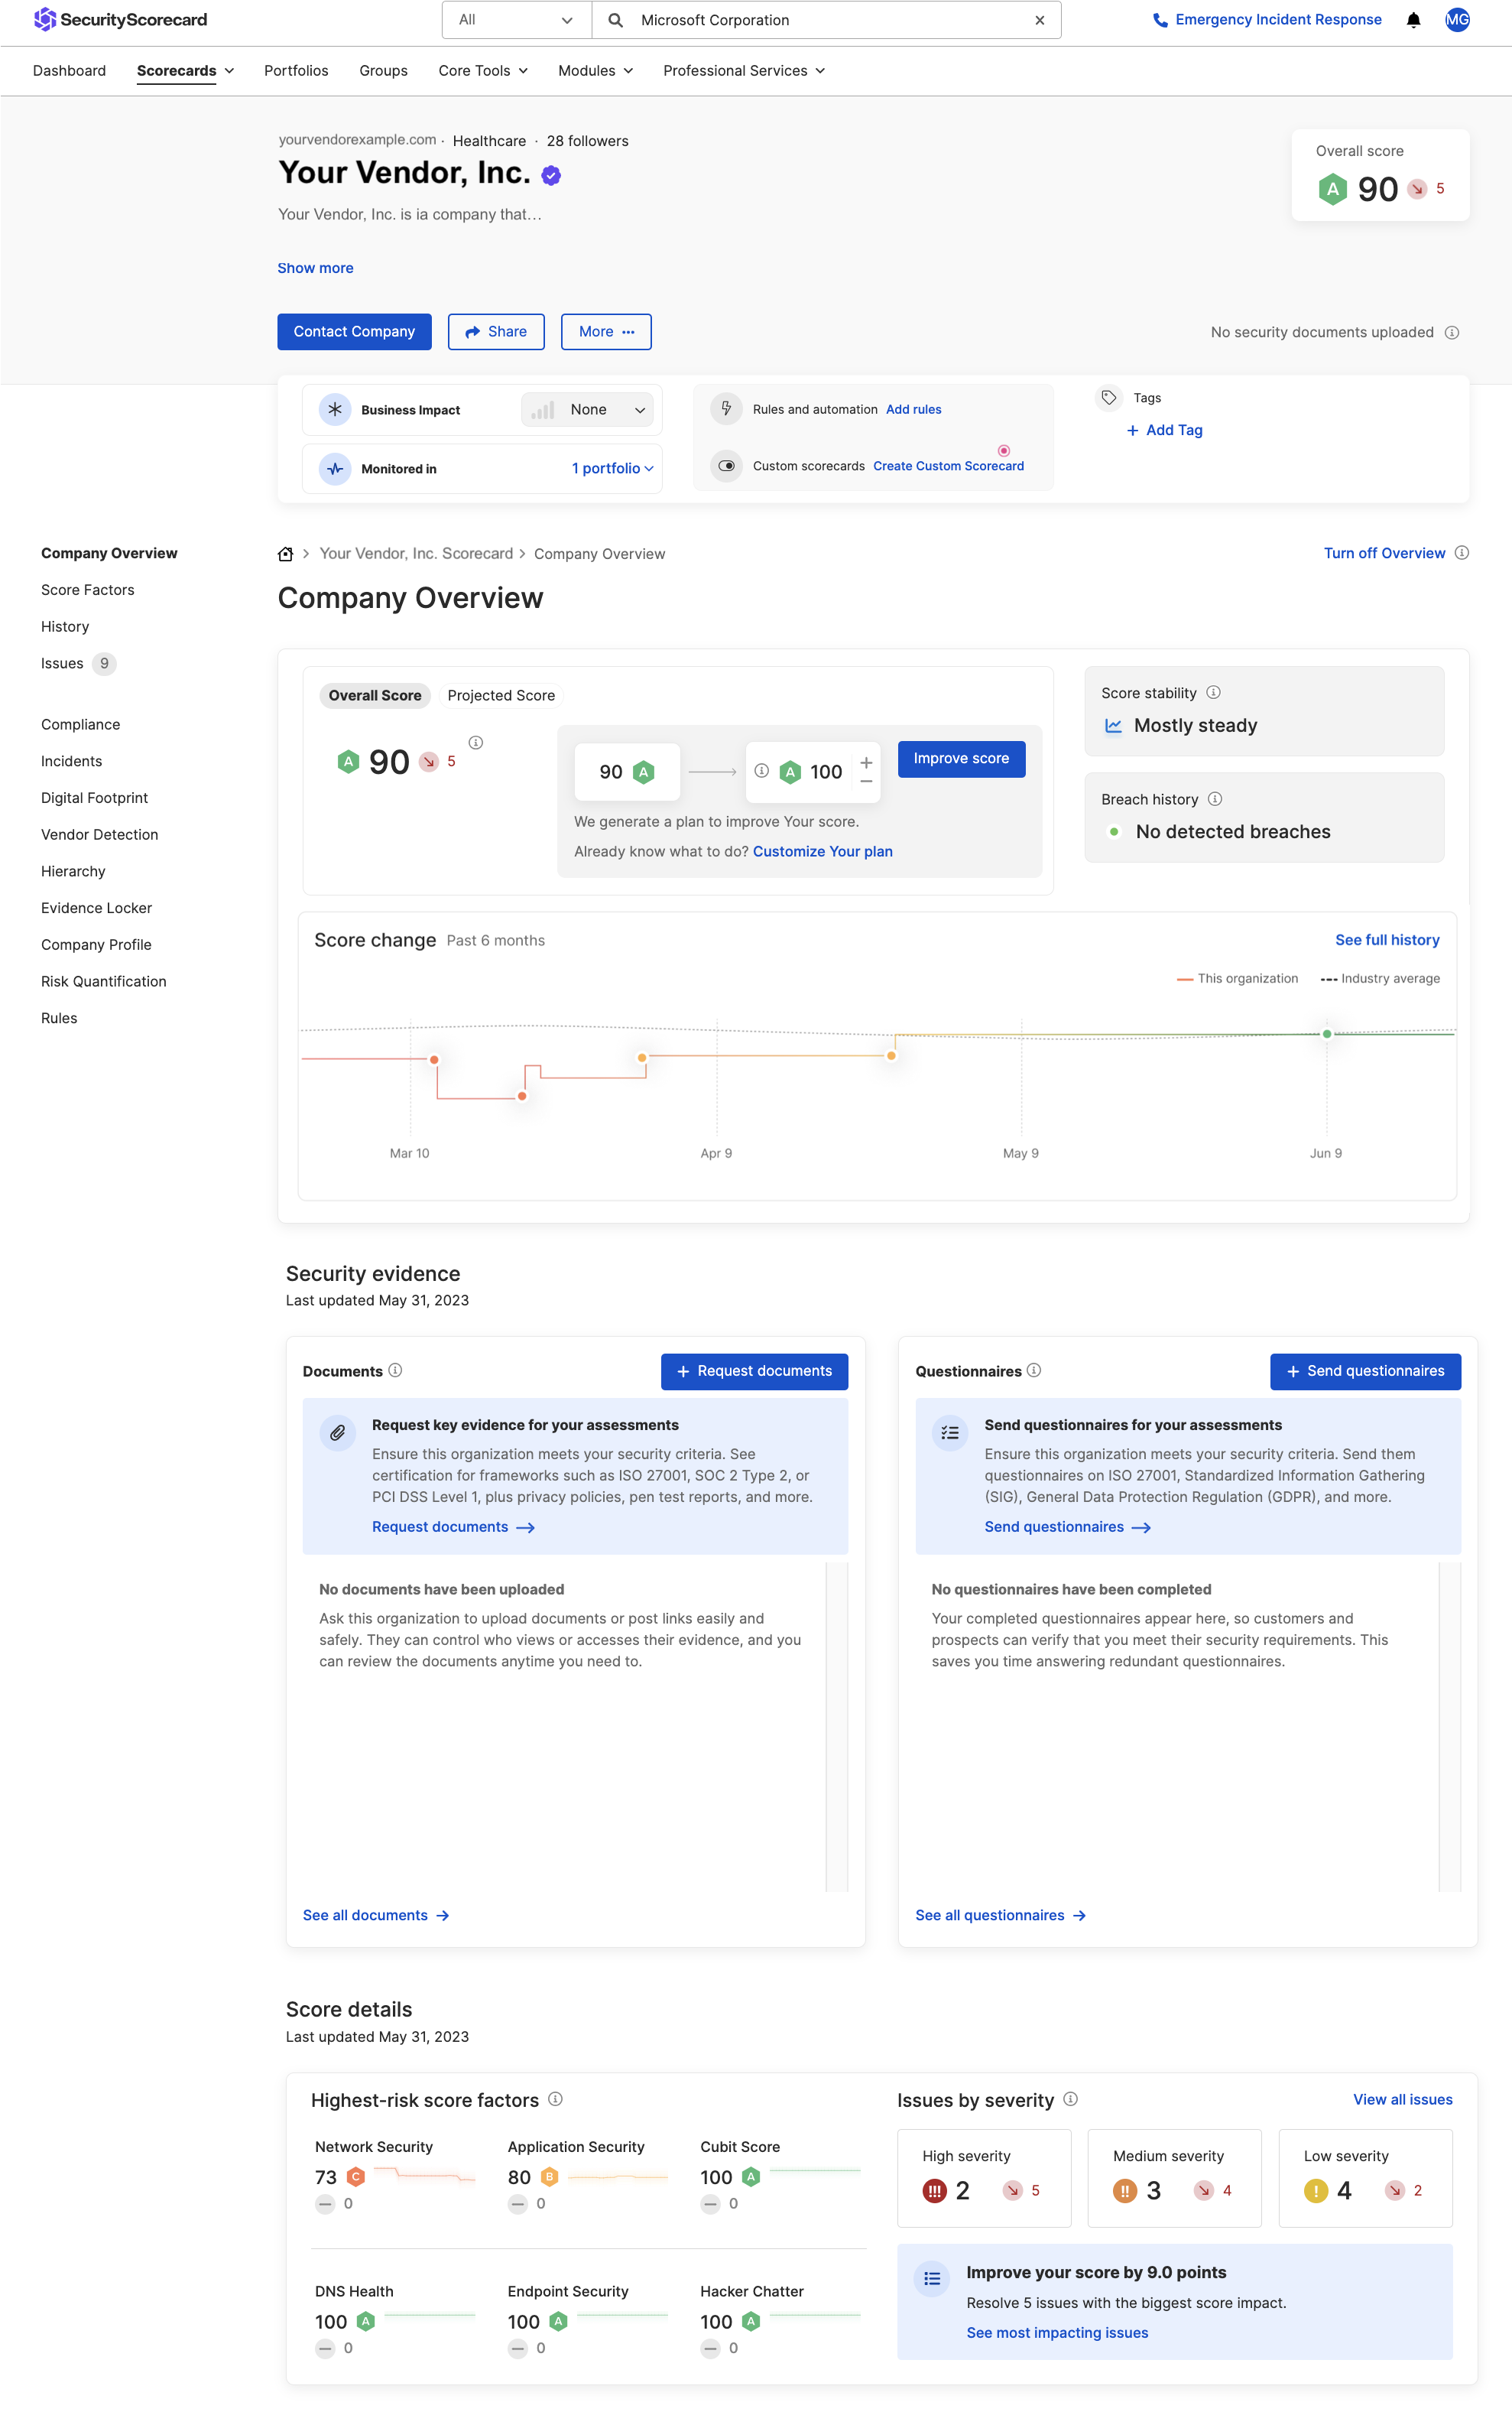Screen dimensions: 1512x2412
Task: Open the High severity issues card
Action: tap(984, 2178)
